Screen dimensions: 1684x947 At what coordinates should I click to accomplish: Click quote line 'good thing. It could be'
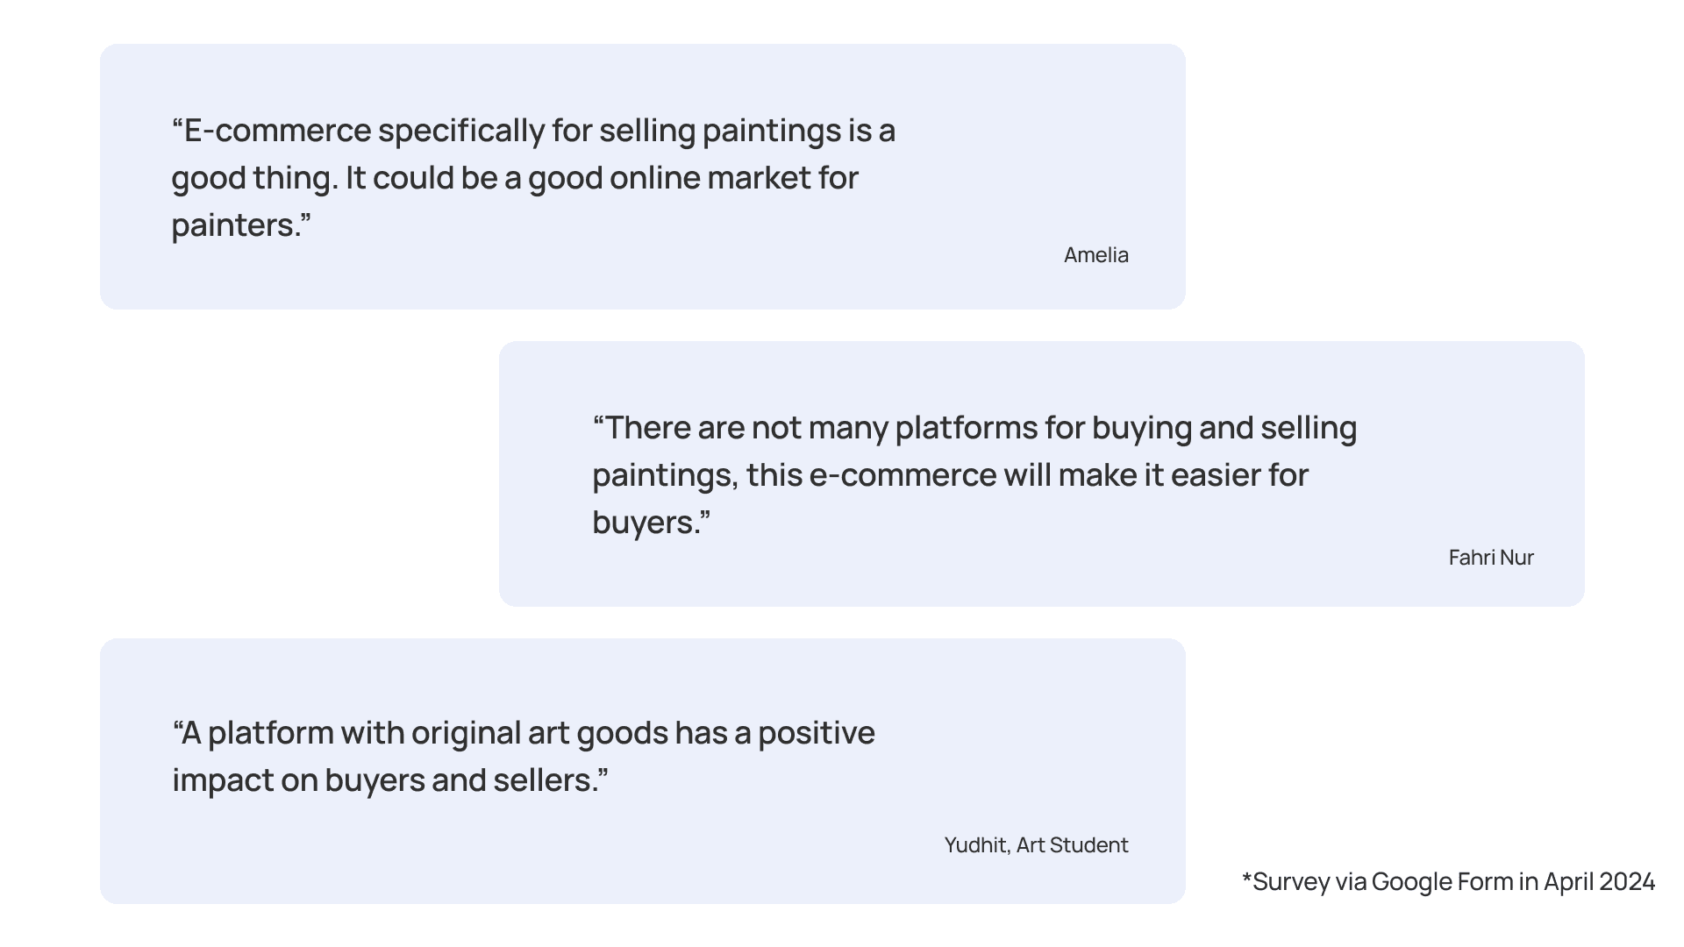click(515, 178)
